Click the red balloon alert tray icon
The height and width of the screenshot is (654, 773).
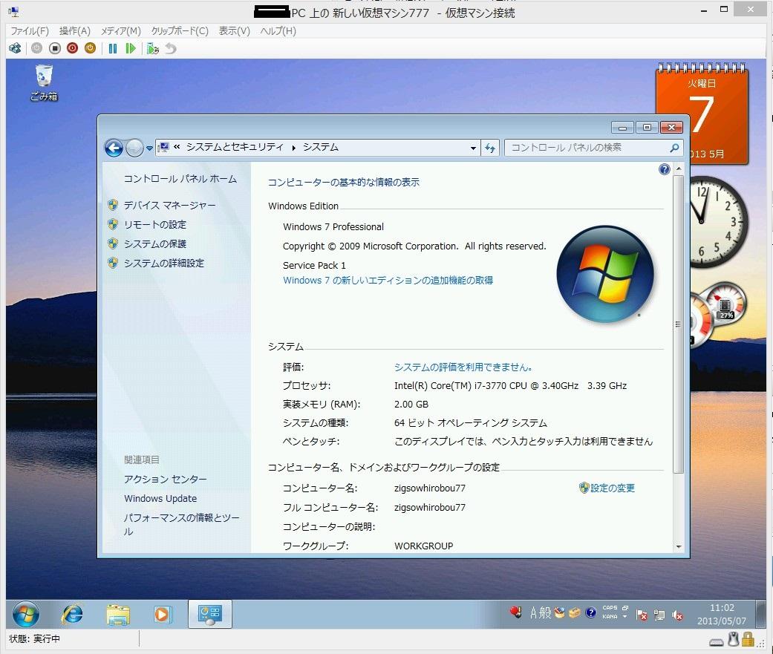tap(515, 612)
